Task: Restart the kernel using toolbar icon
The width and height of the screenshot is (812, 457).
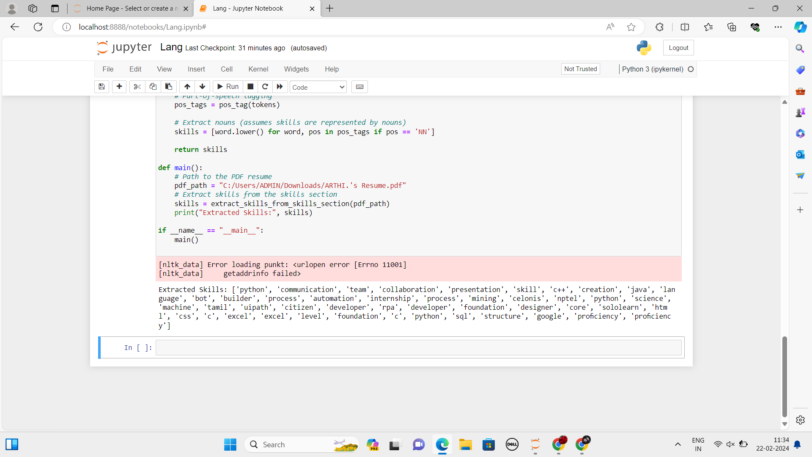Action: (x=265, y=87)
